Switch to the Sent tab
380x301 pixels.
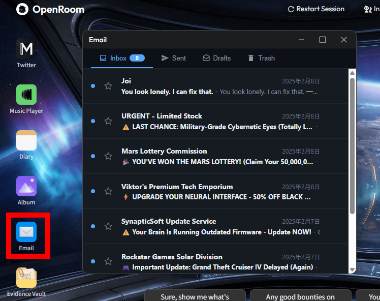pos(173,58)
